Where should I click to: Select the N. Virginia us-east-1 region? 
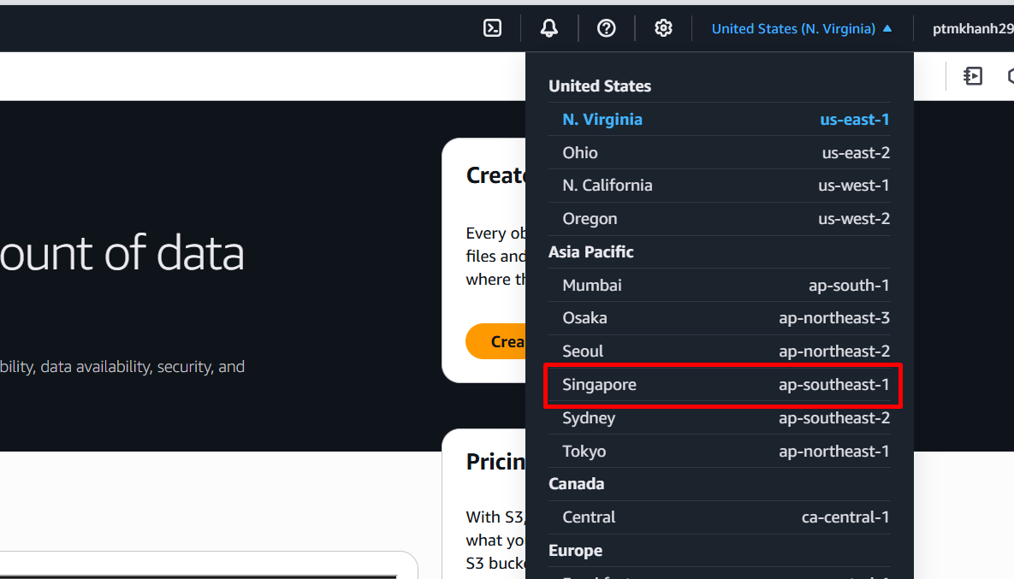(719, 120)
